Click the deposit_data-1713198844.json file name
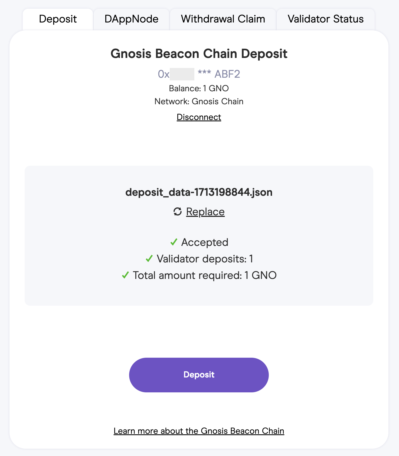 [199, 192]
